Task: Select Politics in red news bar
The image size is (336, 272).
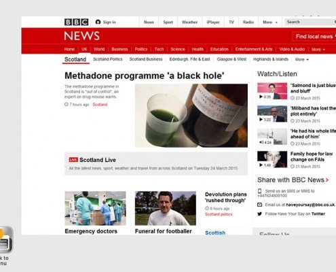Action: 141,49
